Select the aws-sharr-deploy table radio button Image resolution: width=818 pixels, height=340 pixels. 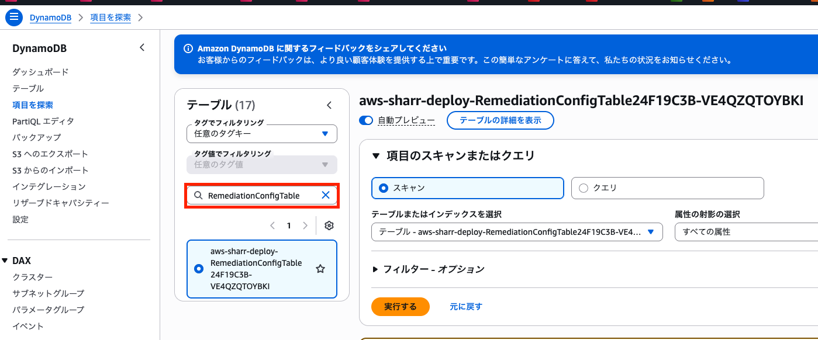coord(198,269)
